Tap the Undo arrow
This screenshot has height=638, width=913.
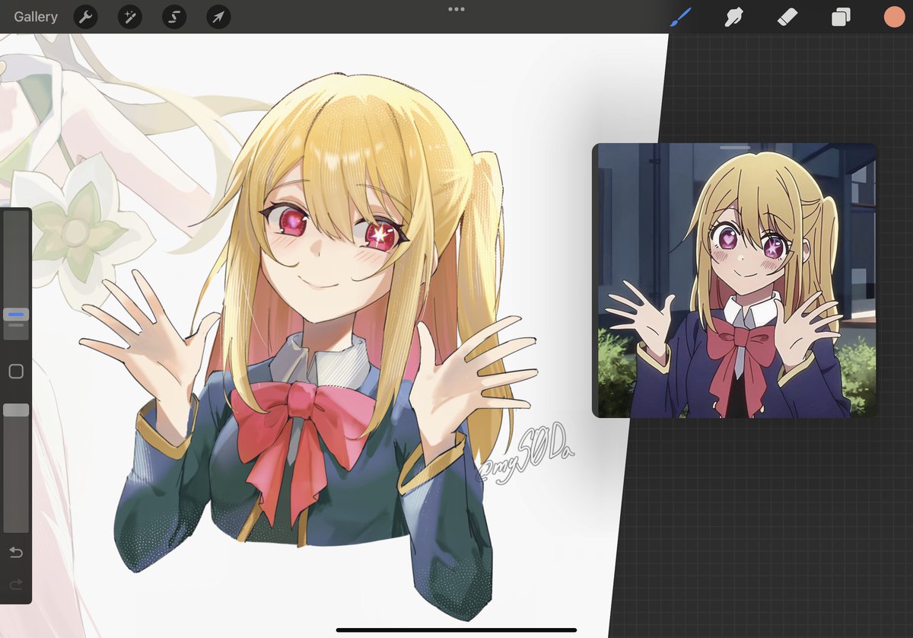click(x=16, y=552)
